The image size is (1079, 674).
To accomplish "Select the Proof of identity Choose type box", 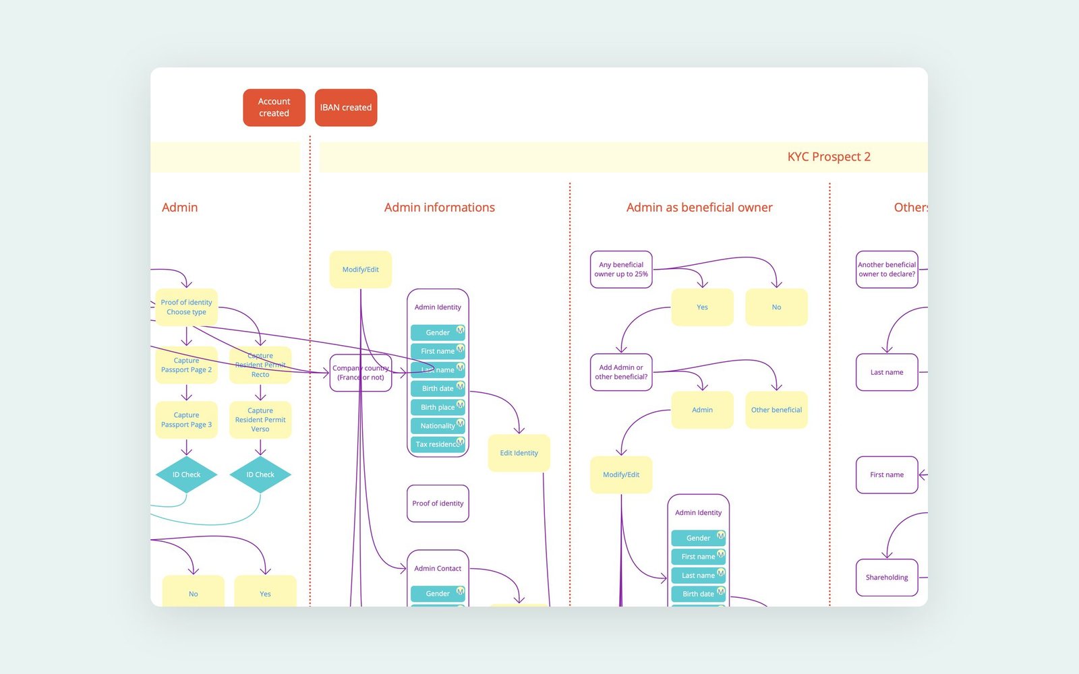I will click(x=187, y=307).
